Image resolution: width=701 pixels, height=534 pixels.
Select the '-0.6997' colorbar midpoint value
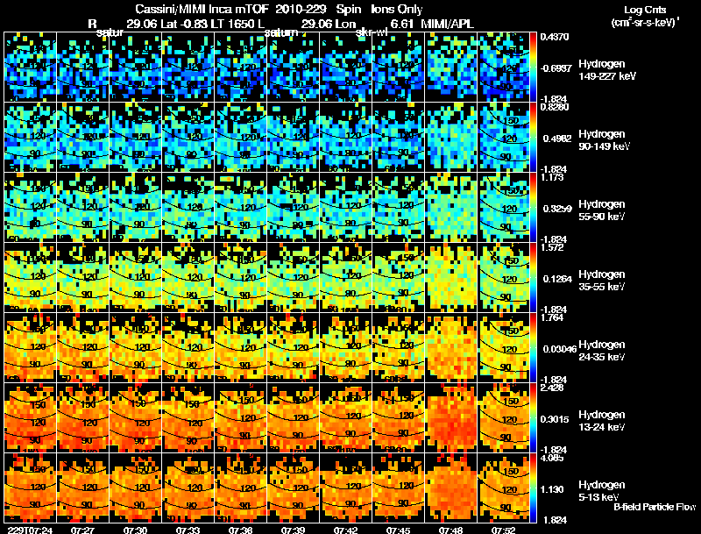556,68
